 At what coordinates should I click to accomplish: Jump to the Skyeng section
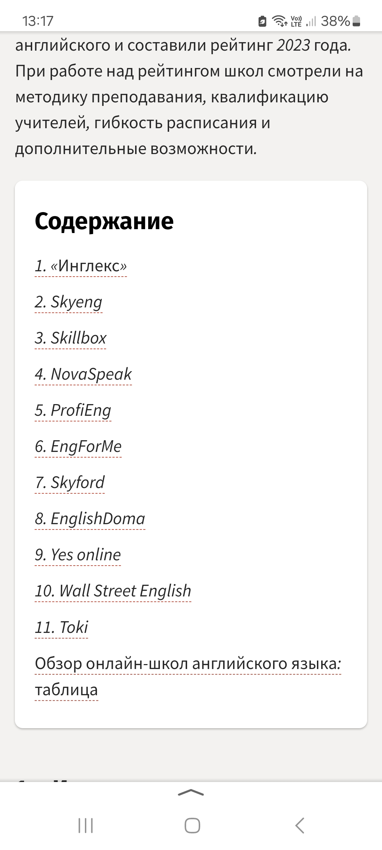(69, 302)
